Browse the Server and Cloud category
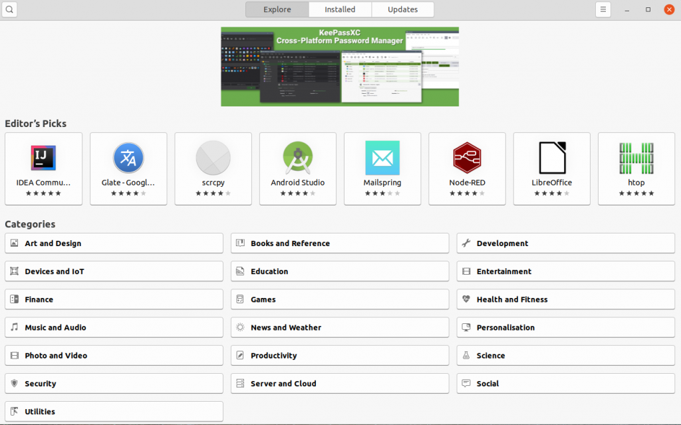 pyautogui.click(x=340, y=383)
